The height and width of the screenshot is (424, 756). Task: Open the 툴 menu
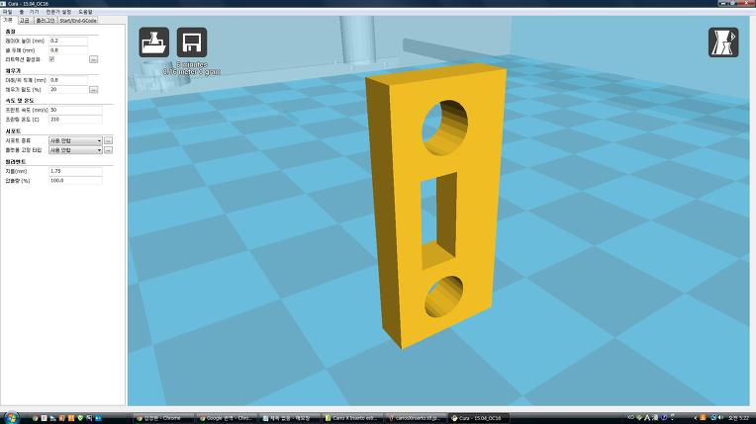(21, 11)
